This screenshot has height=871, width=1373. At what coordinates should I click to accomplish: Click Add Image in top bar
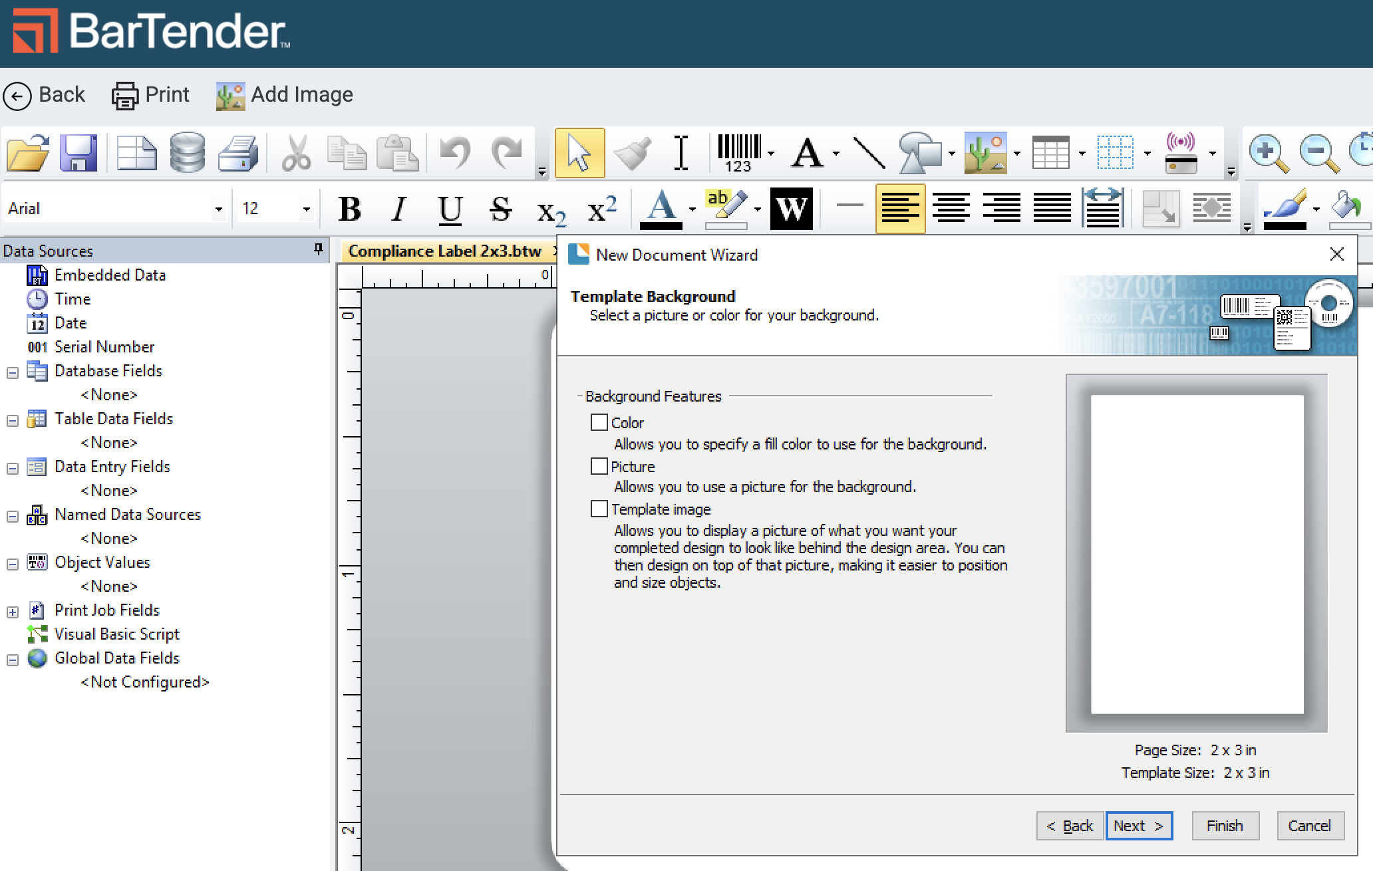(285, 95)
